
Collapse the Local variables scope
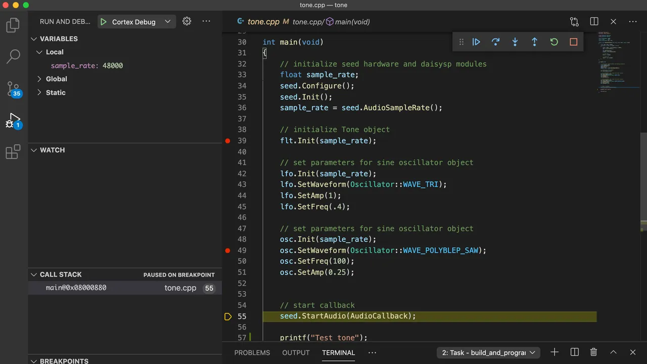click(39, 52)
